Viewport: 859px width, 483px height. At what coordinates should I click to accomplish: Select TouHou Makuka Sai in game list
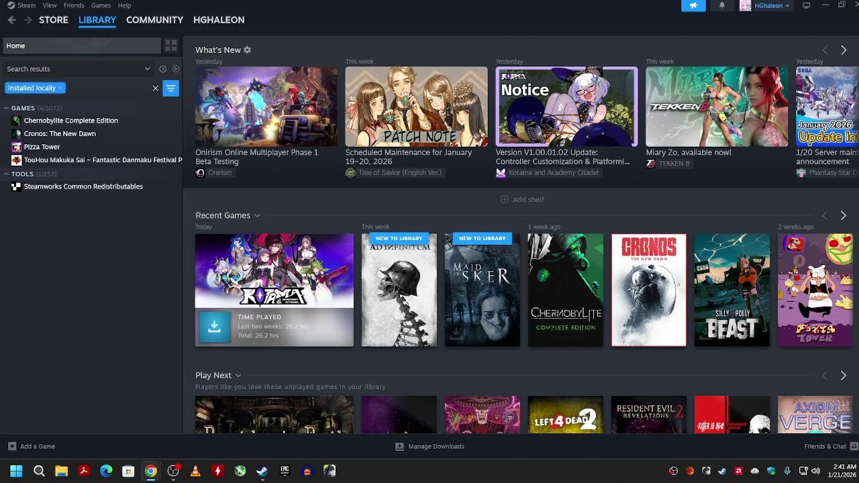coord(103,160)
